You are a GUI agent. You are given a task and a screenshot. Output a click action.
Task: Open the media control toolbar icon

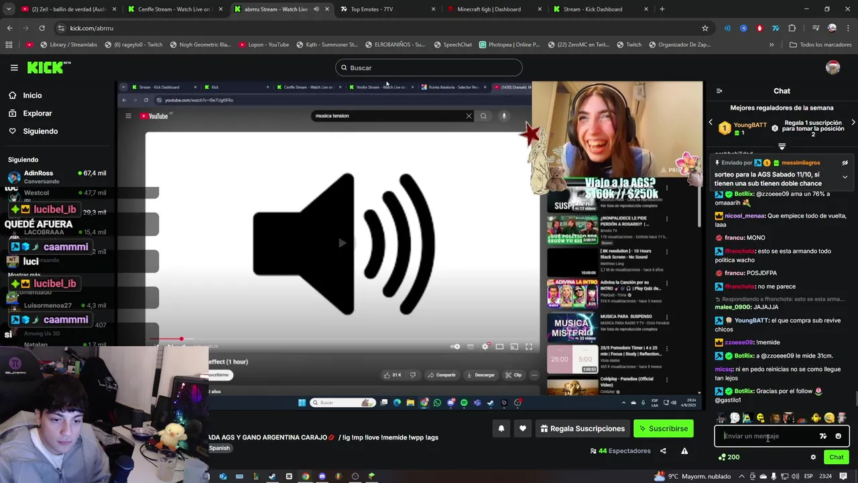(x=815, y=28)
